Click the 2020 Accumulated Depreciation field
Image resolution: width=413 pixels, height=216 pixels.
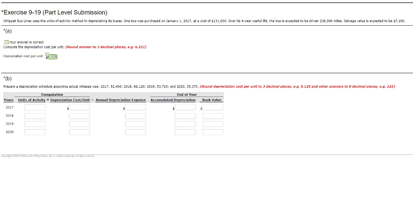coord(185,132)
